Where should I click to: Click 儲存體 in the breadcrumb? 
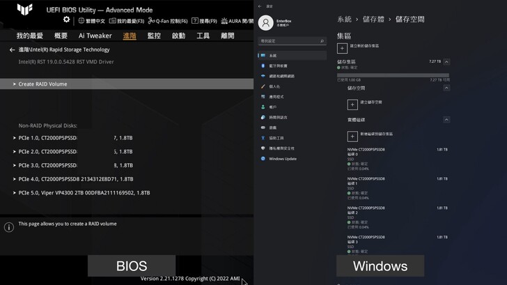(x=373, y=20)
